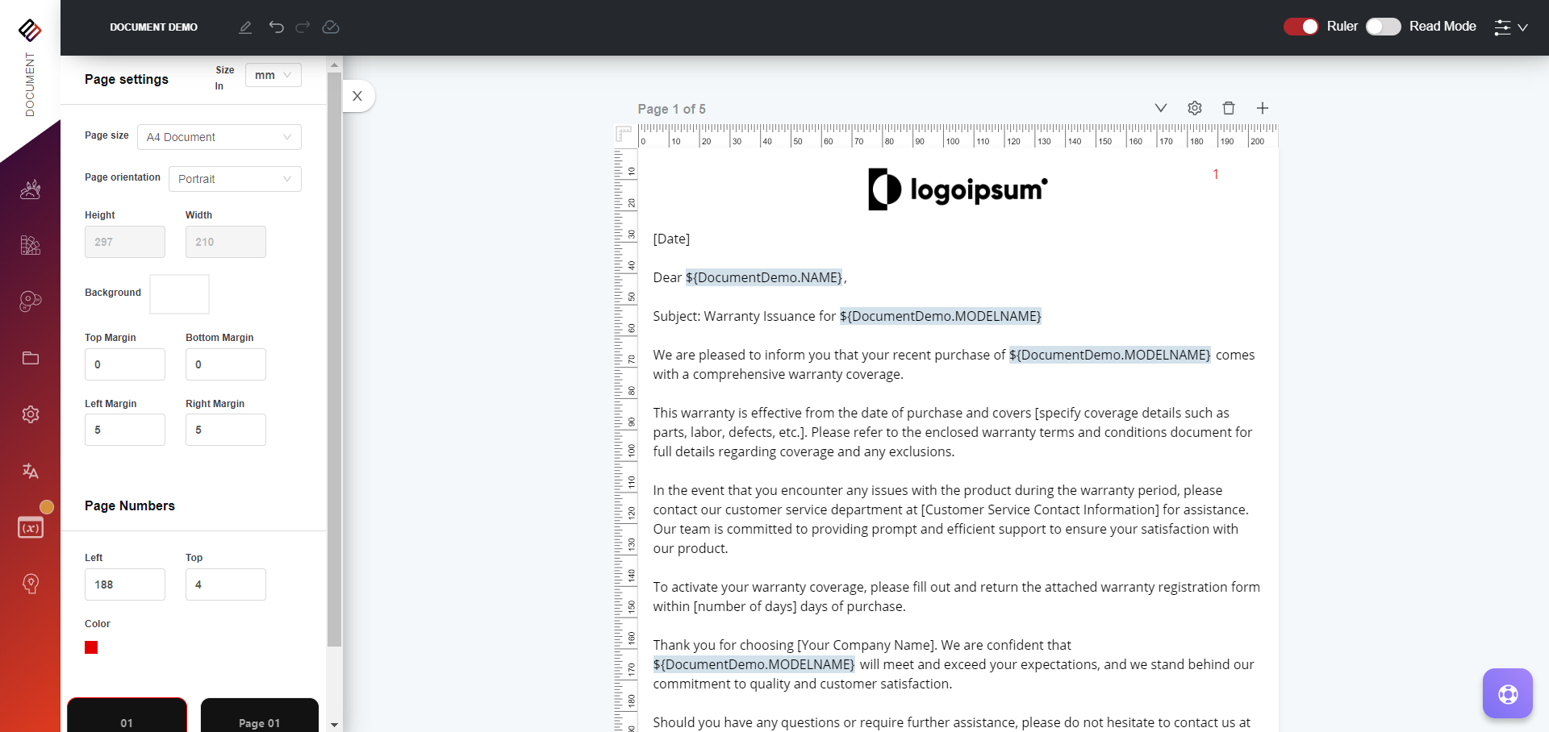Click the pencil rename icon
The image size is (1549, 732).
pyautogui.click(x=245, y=27)
